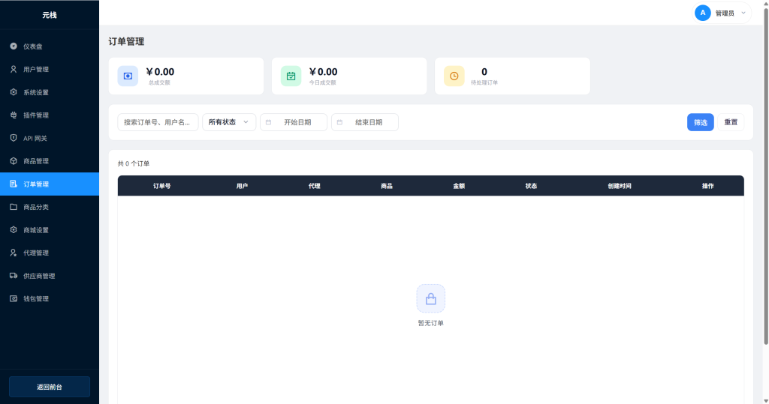Click the 管理员 username label

pos(725,13)
